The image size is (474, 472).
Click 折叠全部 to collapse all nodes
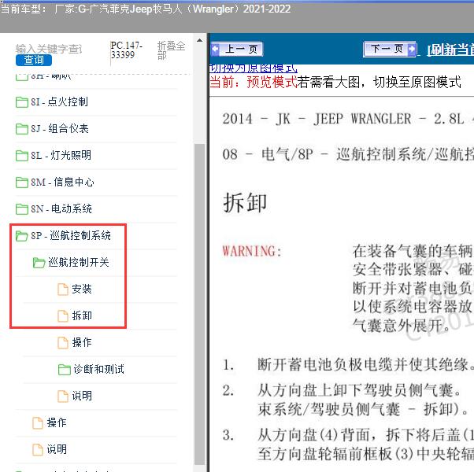coord(171,50)
